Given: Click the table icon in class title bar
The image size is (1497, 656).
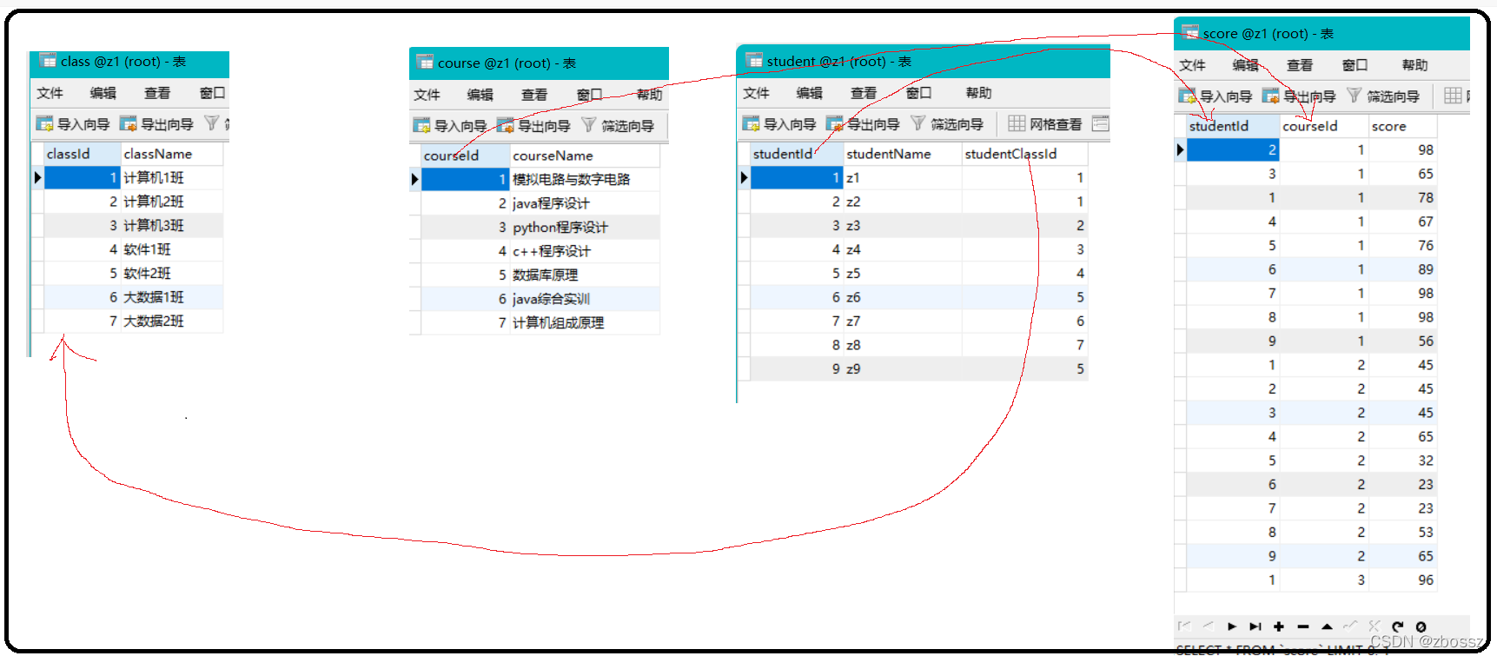Looking at the screenshot, I should (48, 61).
